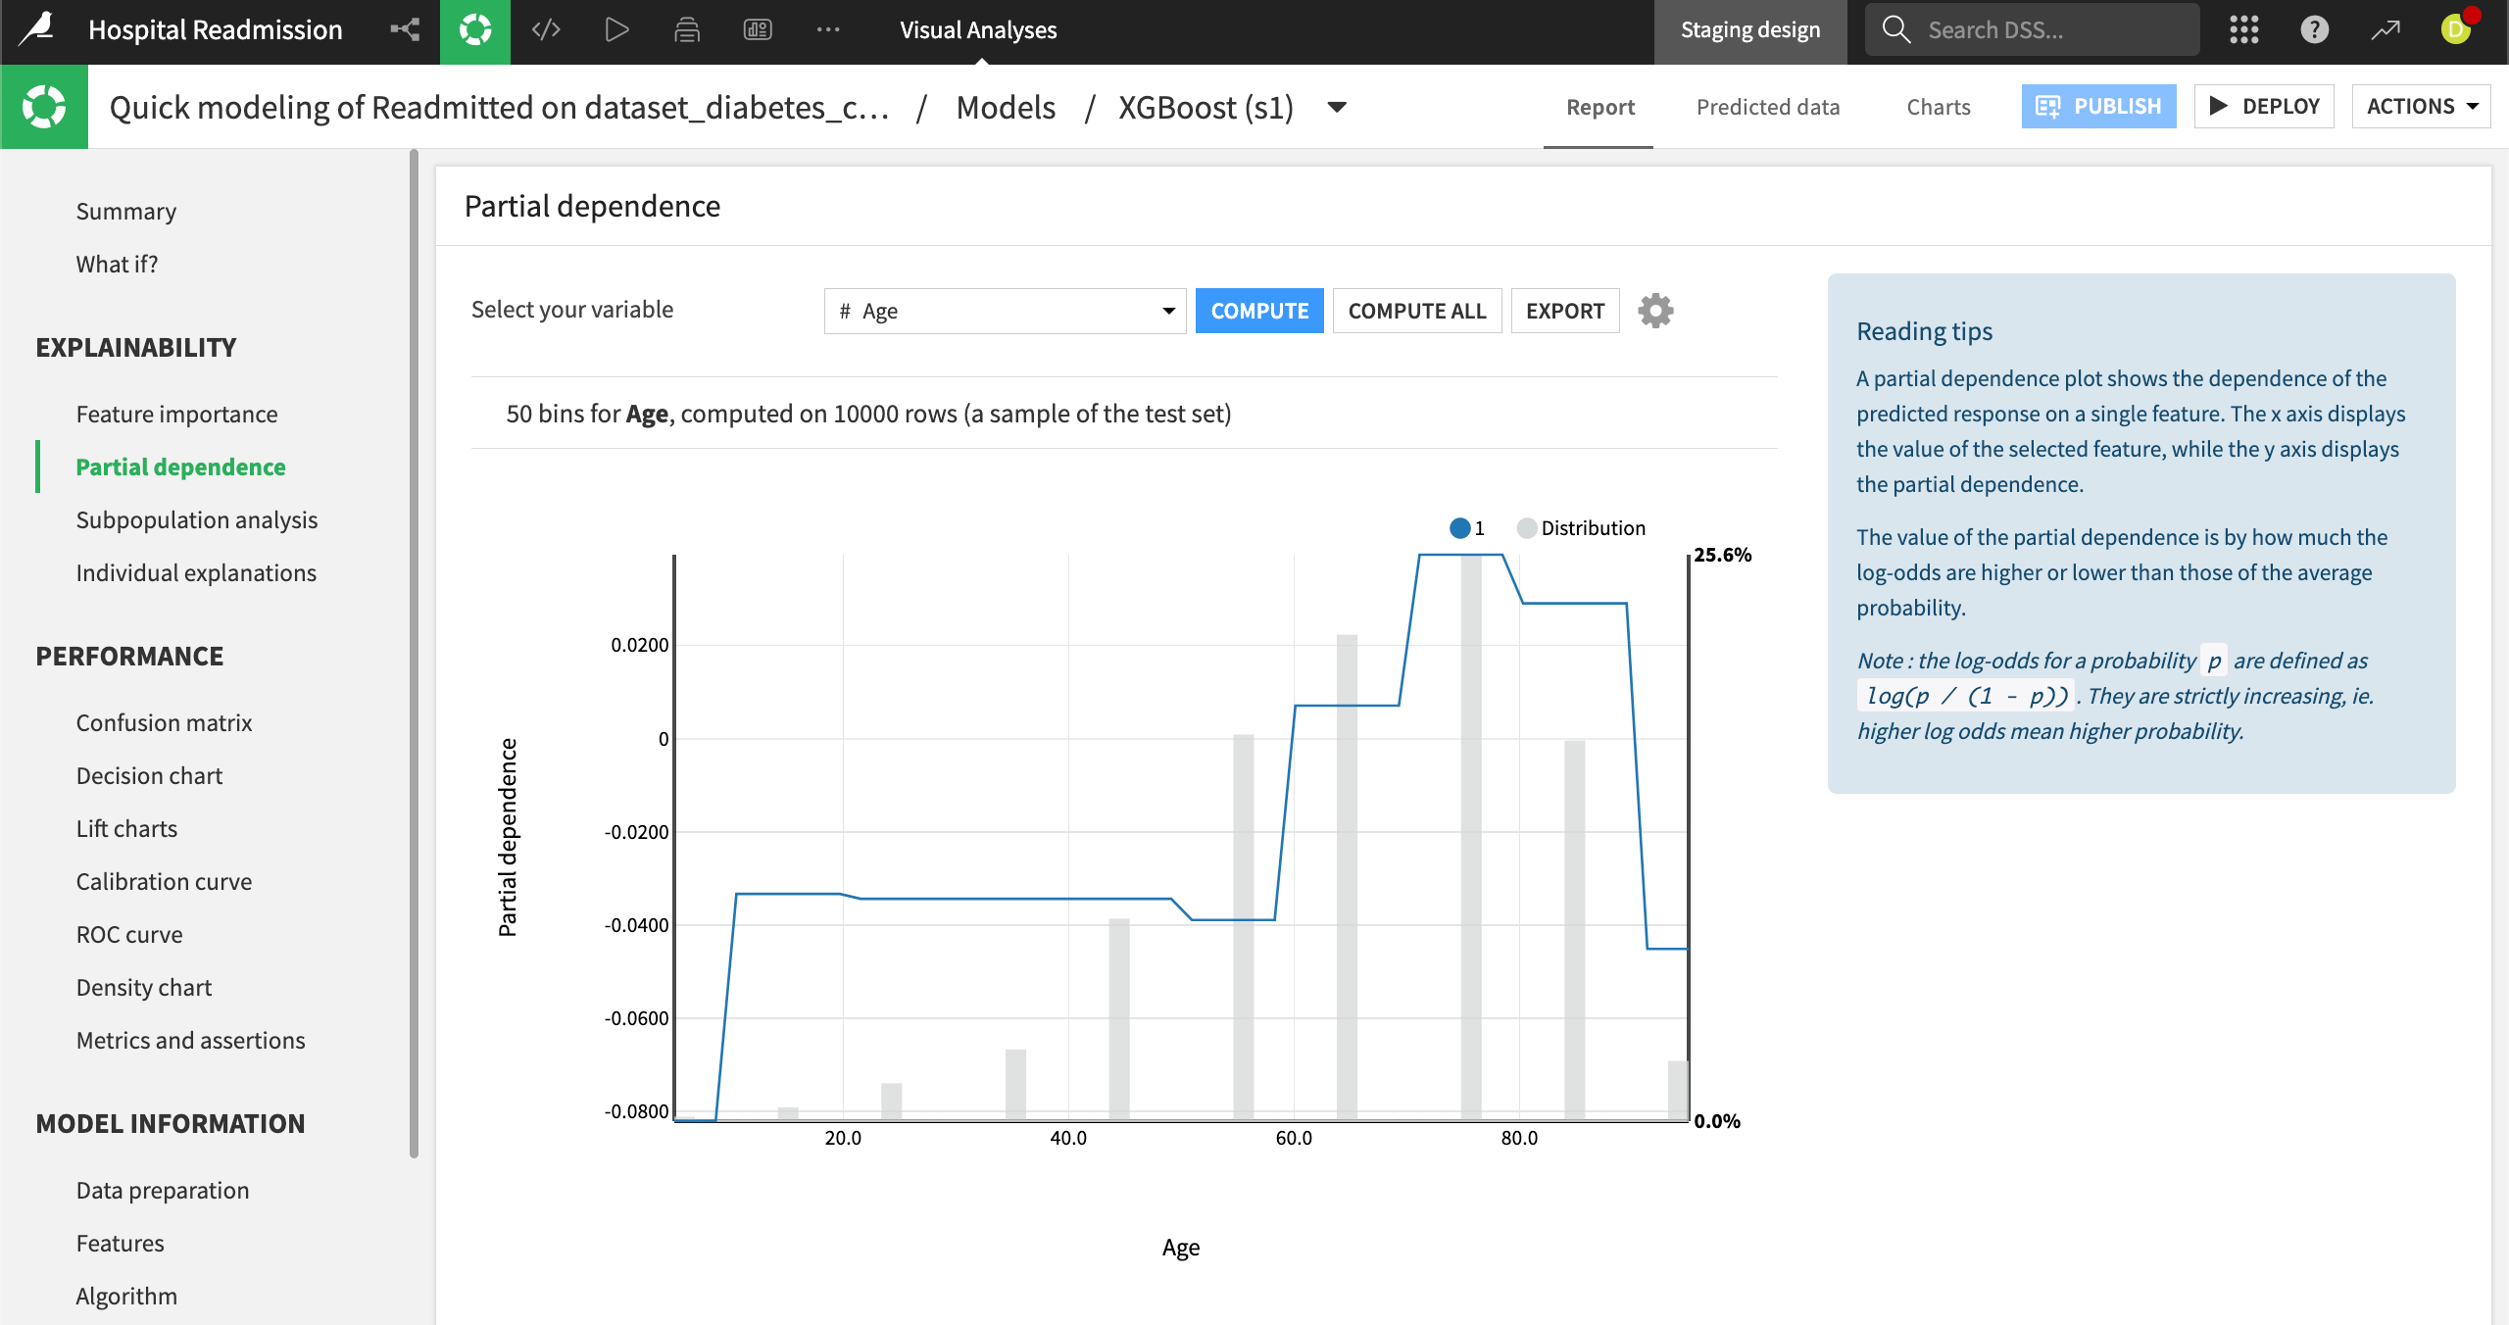Open partial dependence settings gear
The height and width of the screenshot is (1325, 2509).
point(1655,311)
